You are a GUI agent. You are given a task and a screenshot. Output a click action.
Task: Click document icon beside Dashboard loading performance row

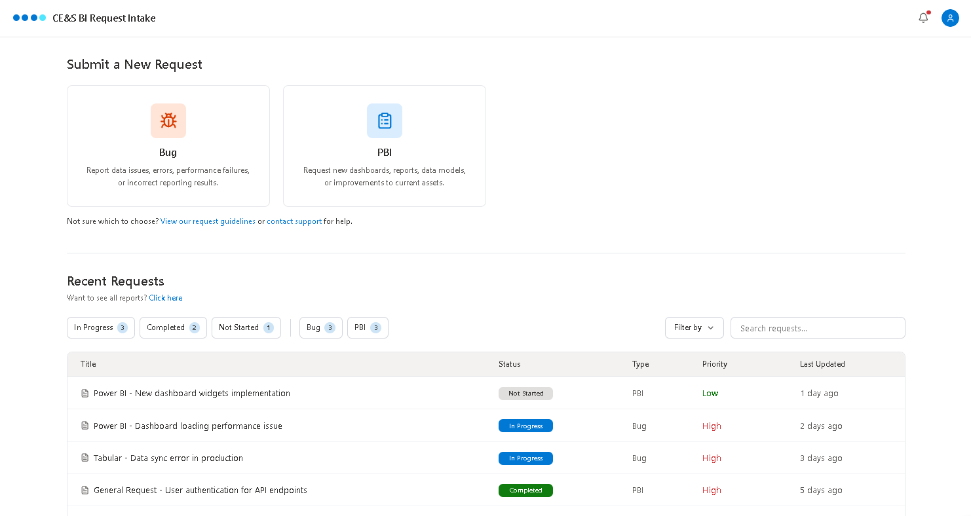click(x=85, y=426)
